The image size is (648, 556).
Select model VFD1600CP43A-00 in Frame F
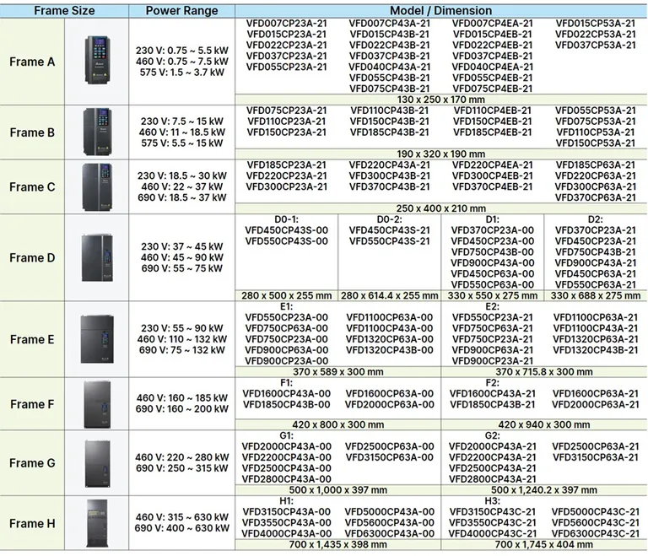pyautogui.click(x=287, y=392)
